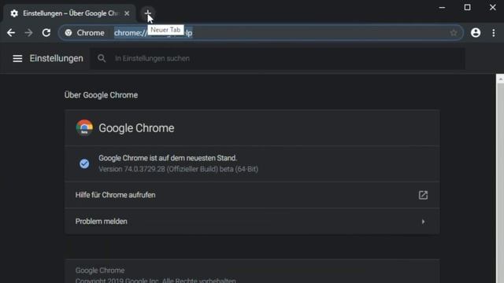Expand Problem melden with the arrow
This screenshot has width=504, height=283.
[423, 222]
